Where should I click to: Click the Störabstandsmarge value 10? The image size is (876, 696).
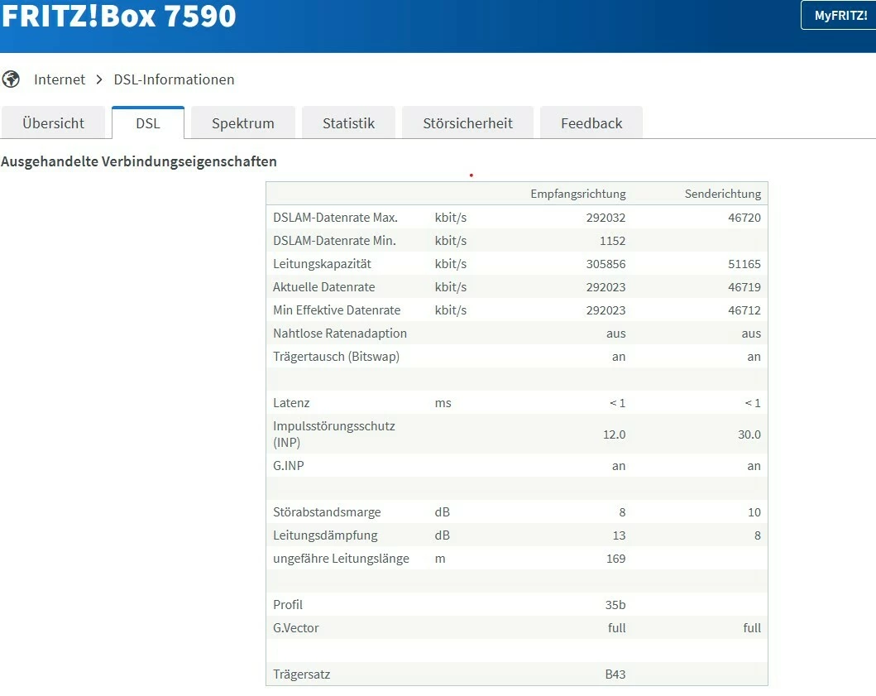click(754, 512)
